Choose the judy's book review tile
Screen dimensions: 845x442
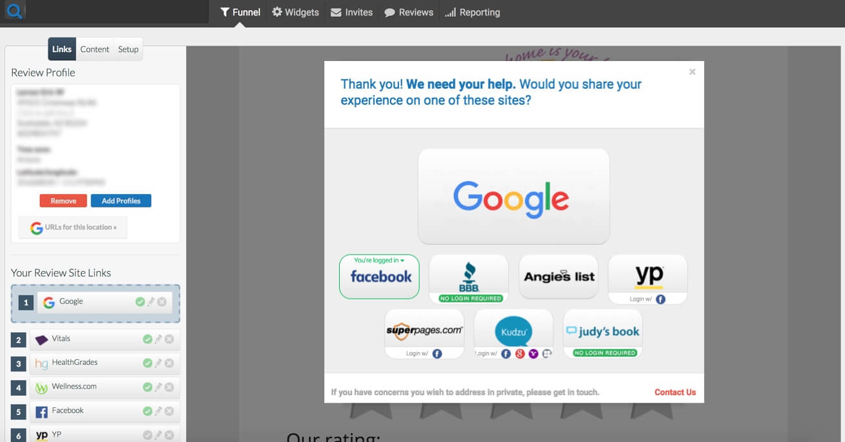[x=602, y=333]
